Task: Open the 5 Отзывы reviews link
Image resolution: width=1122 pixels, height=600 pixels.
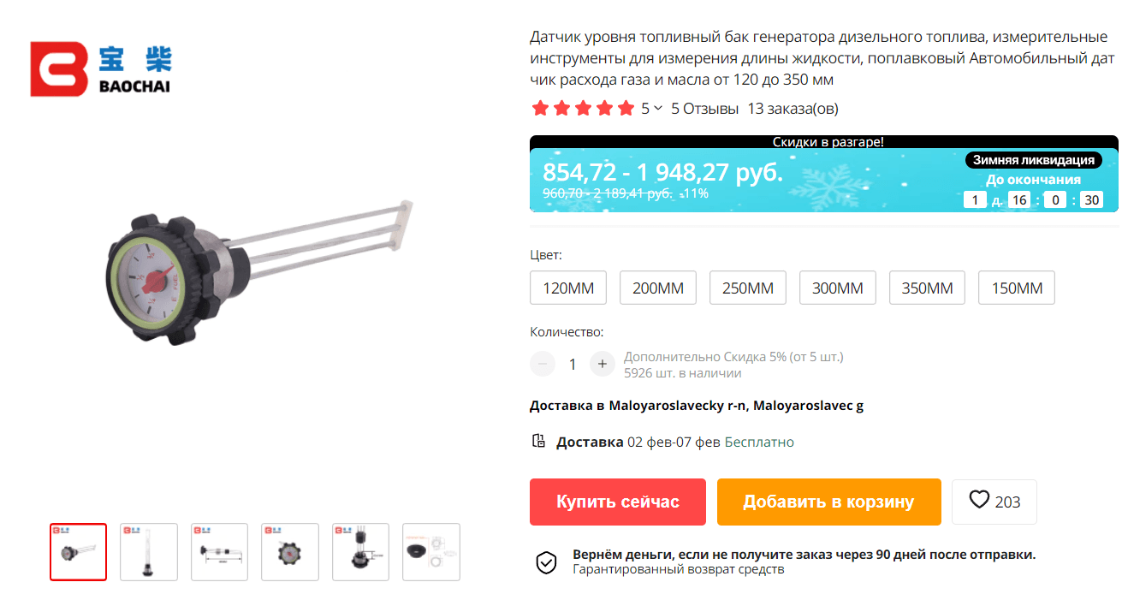Action: 704,109
